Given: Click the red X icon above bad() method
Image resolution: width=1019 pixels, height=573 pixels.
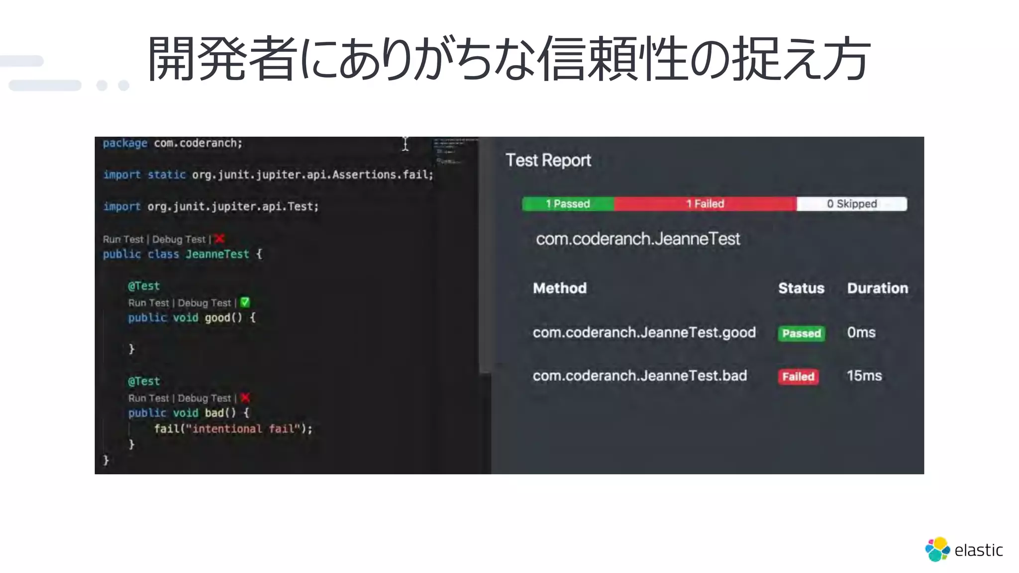Looking at the screenshot, I should coord(245,398).
